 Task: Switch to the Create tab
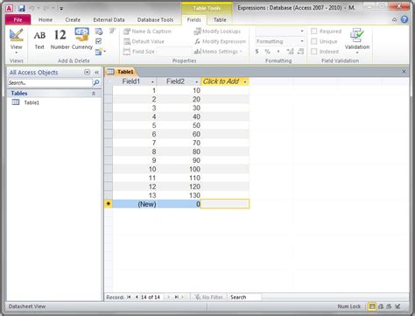(x=73, y=20)
